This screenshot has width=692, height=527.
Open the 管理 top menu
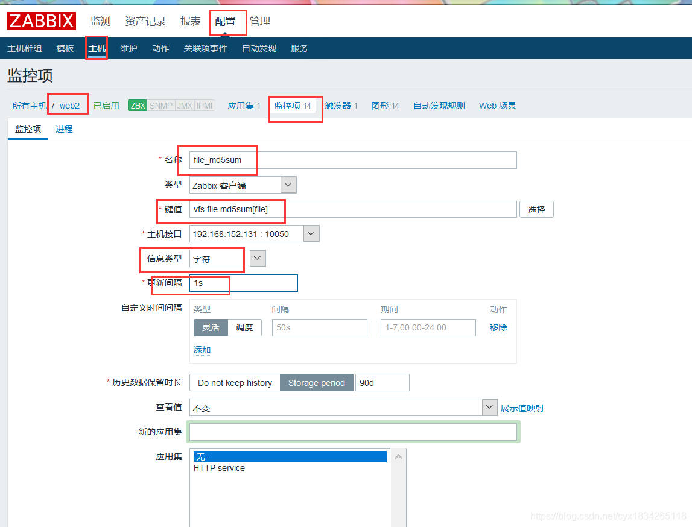[260, 21]
